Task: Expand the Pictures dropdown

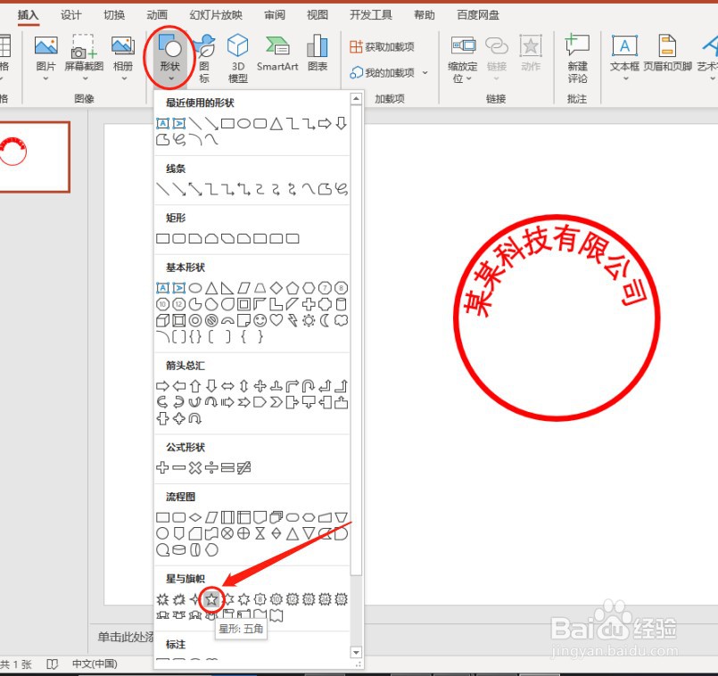Action: pos(45,78)
